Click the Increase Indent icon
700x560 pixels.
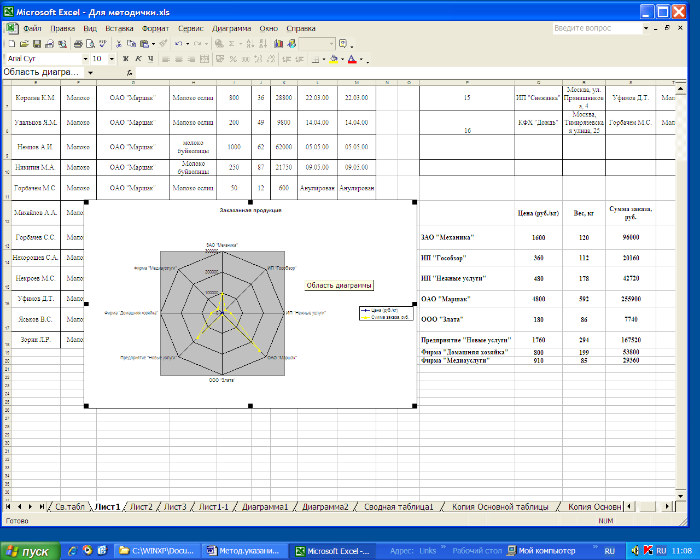tap(299, 59)
